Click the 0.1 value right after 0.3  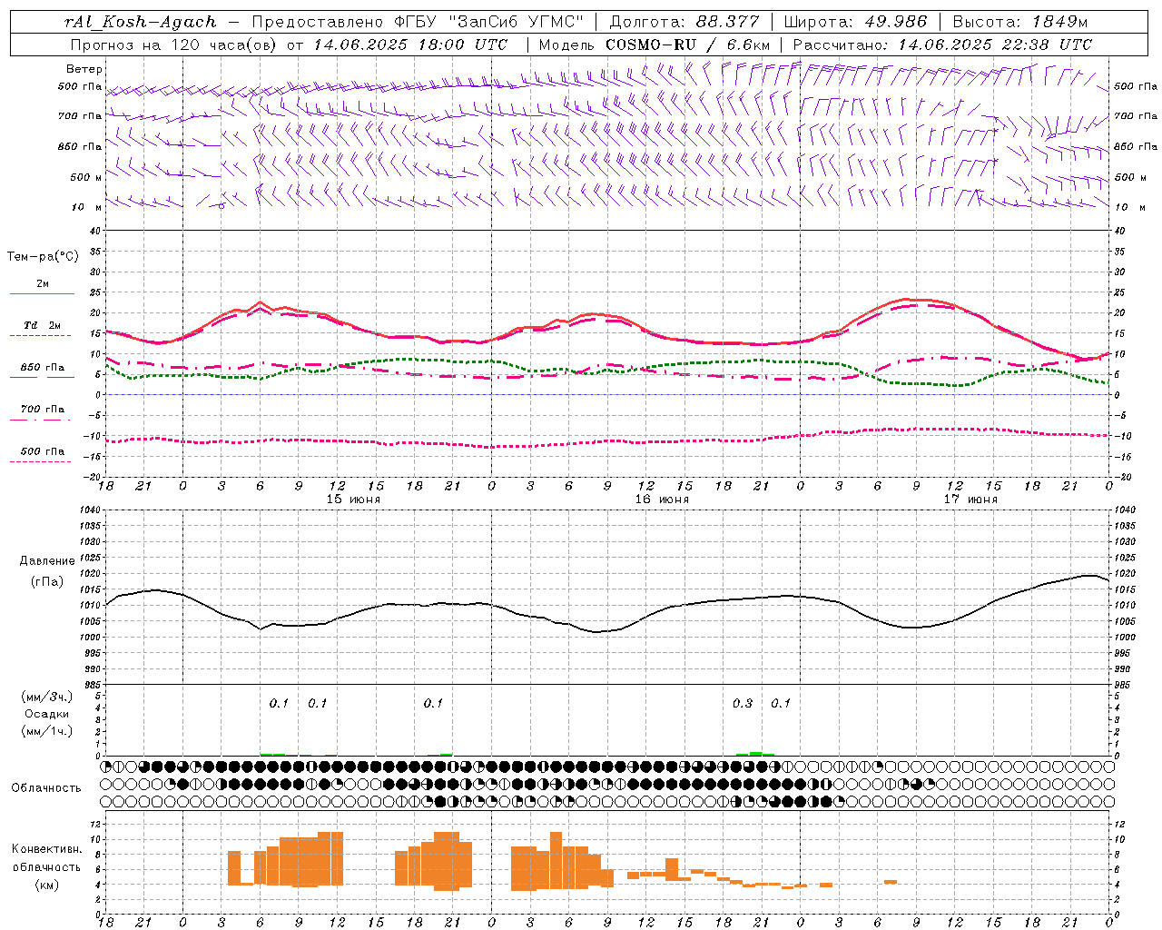(781, 704)
